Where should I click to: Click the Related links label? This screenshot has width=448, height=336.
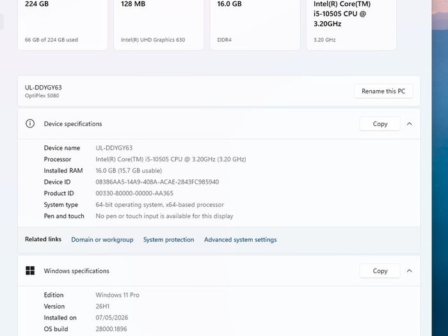43,239
